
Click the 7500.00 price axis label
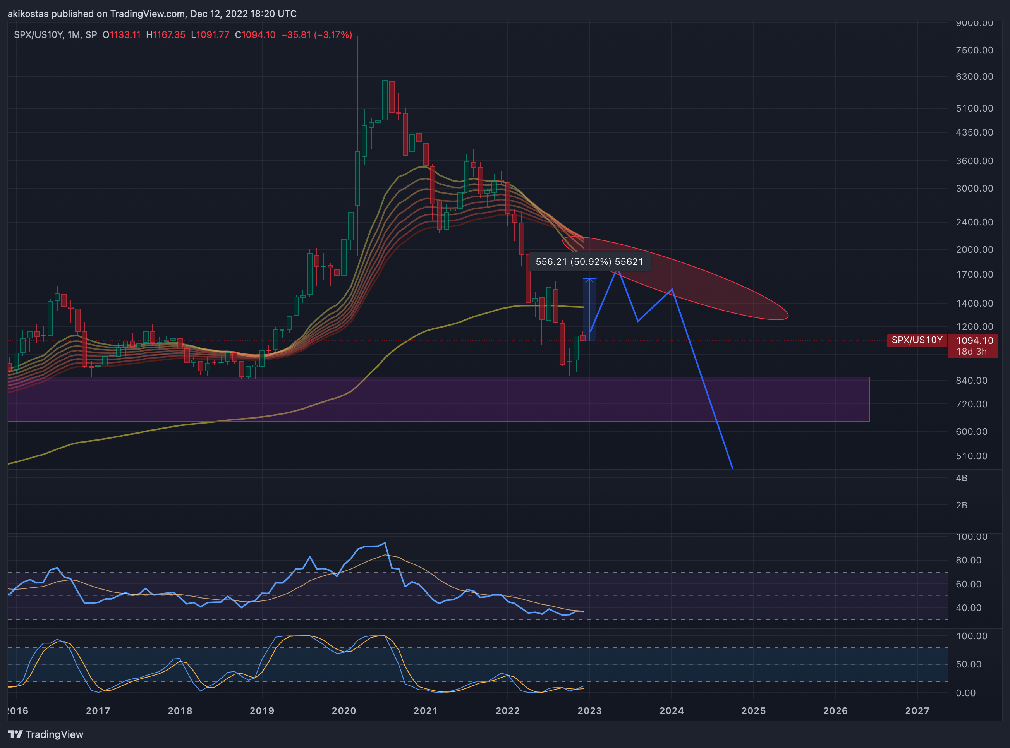(x=974, y=50)
